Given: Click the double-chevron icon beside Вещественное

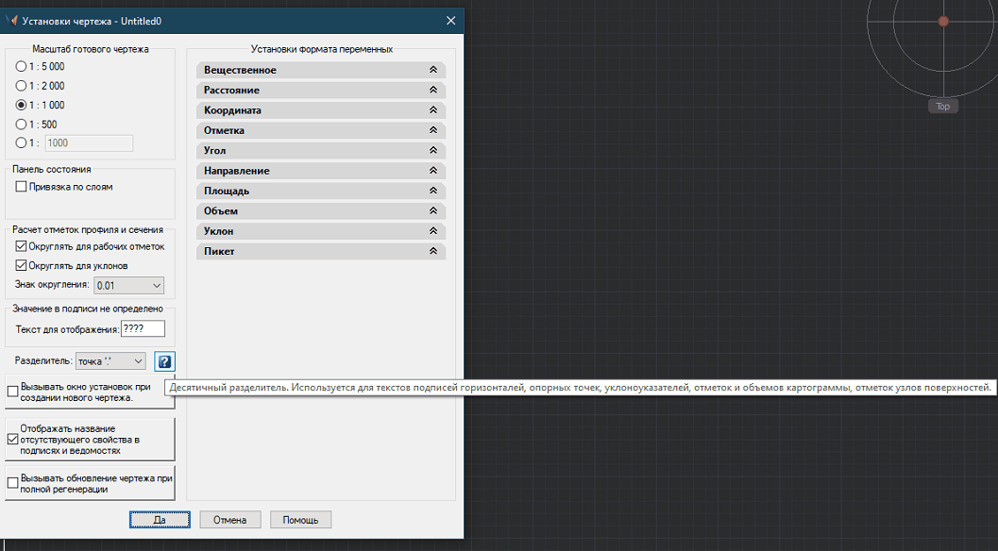Looking at the screenshot, I should [x=433, y=70].
